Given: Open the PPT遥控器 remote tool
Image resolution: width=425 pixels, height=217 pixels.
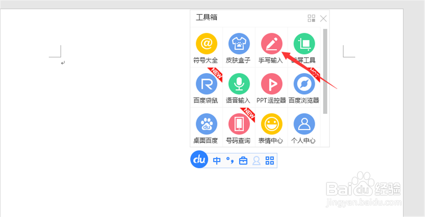Looking at the screenshot, I should [x=272, y=84].
